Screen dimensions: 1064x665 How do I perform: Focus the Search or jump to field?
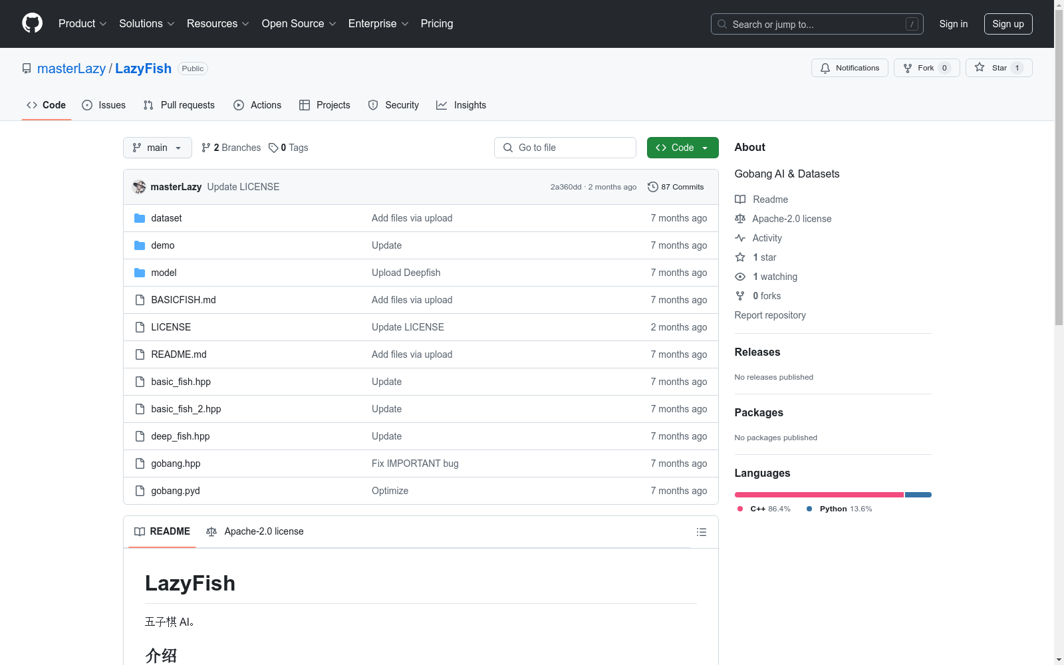click(817, 24)
